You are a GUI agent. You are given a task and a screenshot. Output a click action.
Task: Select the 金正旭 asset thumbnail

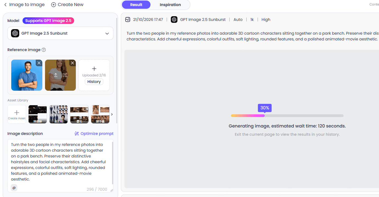click(58, 114)
